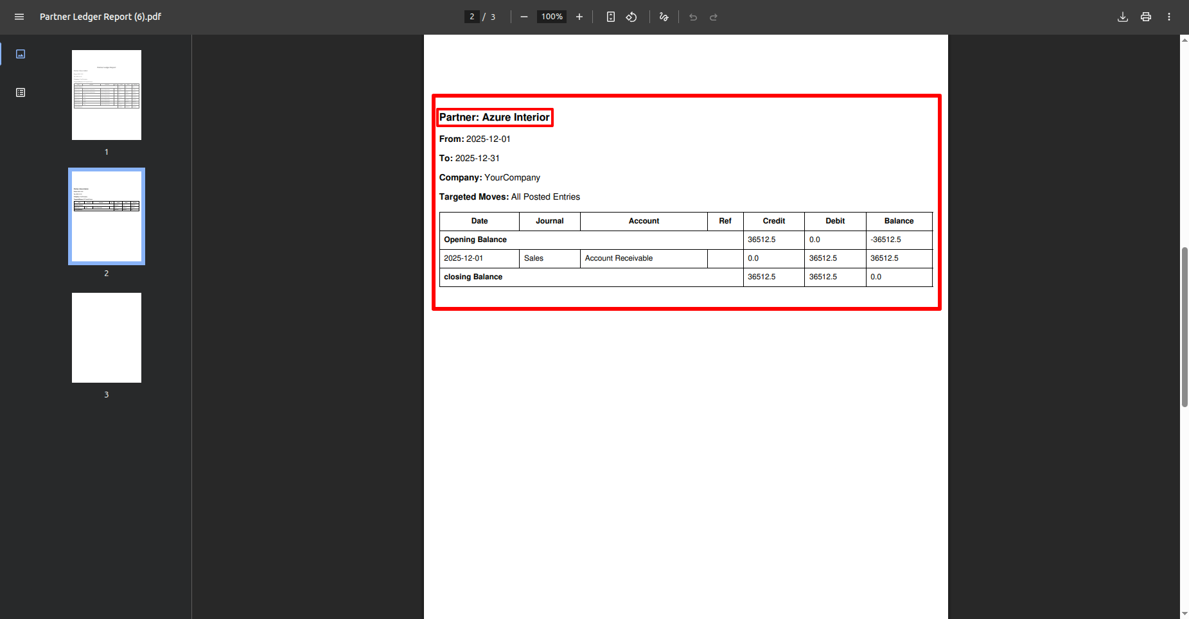The height and width of the screenshot is (619, 1189).
Task: Click the 100% zoom level field
Action: tap(552, 17)
